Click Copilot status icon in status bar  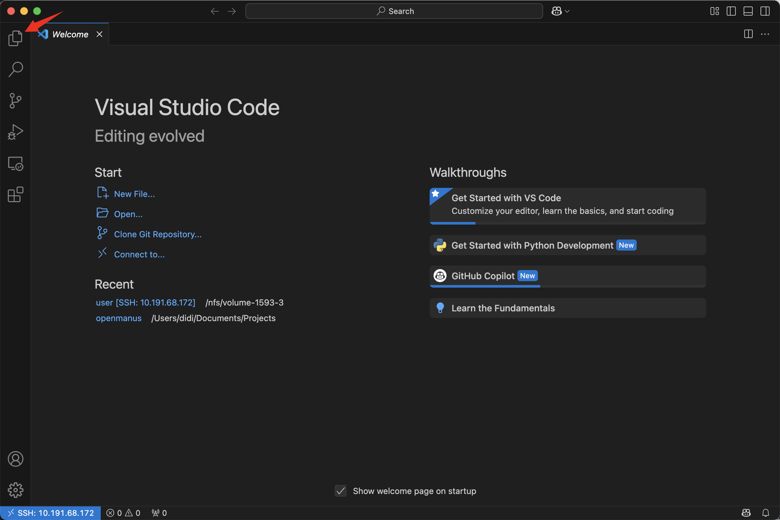point(746,513)
